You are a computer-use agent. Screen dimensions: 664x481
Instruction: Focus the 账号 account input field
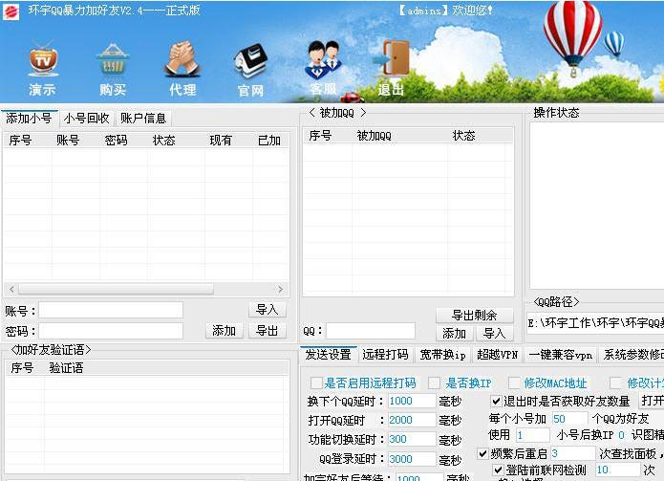(110, 310)
